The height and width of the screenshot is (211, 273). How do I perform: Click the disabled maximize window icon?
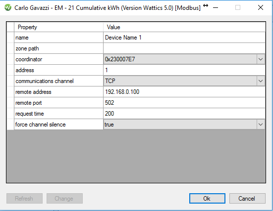click(238, 7)
